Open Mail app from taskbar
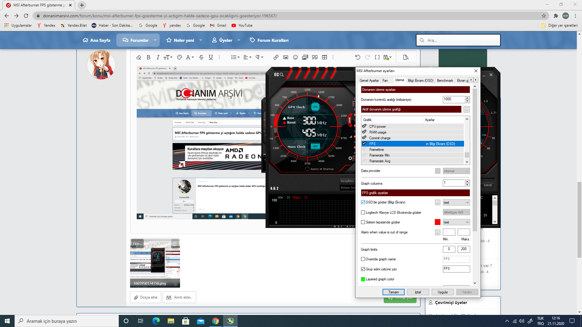582x327 pixels. [201, 321]
